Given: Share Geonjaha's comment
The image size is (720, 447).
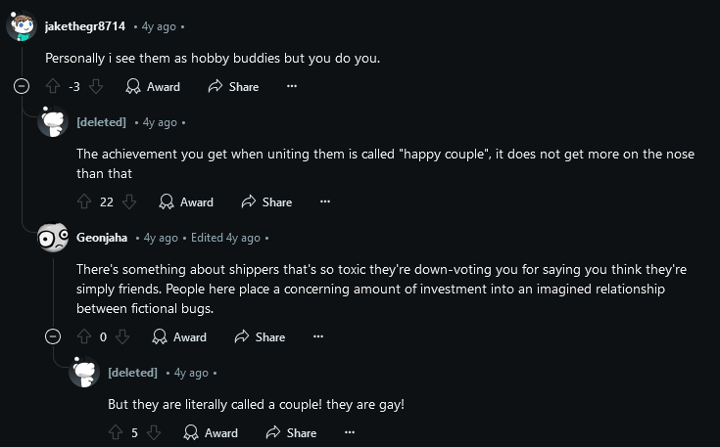Looking at the screenshot, I should (260, 337).
